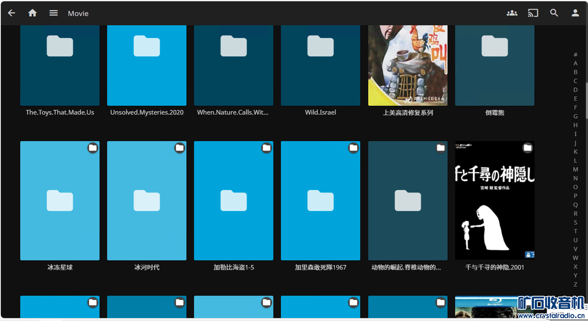Jump to letter R in alphabet picker
Screen dimensions: 588x321
pyautogui.click(x=575, y=214)
